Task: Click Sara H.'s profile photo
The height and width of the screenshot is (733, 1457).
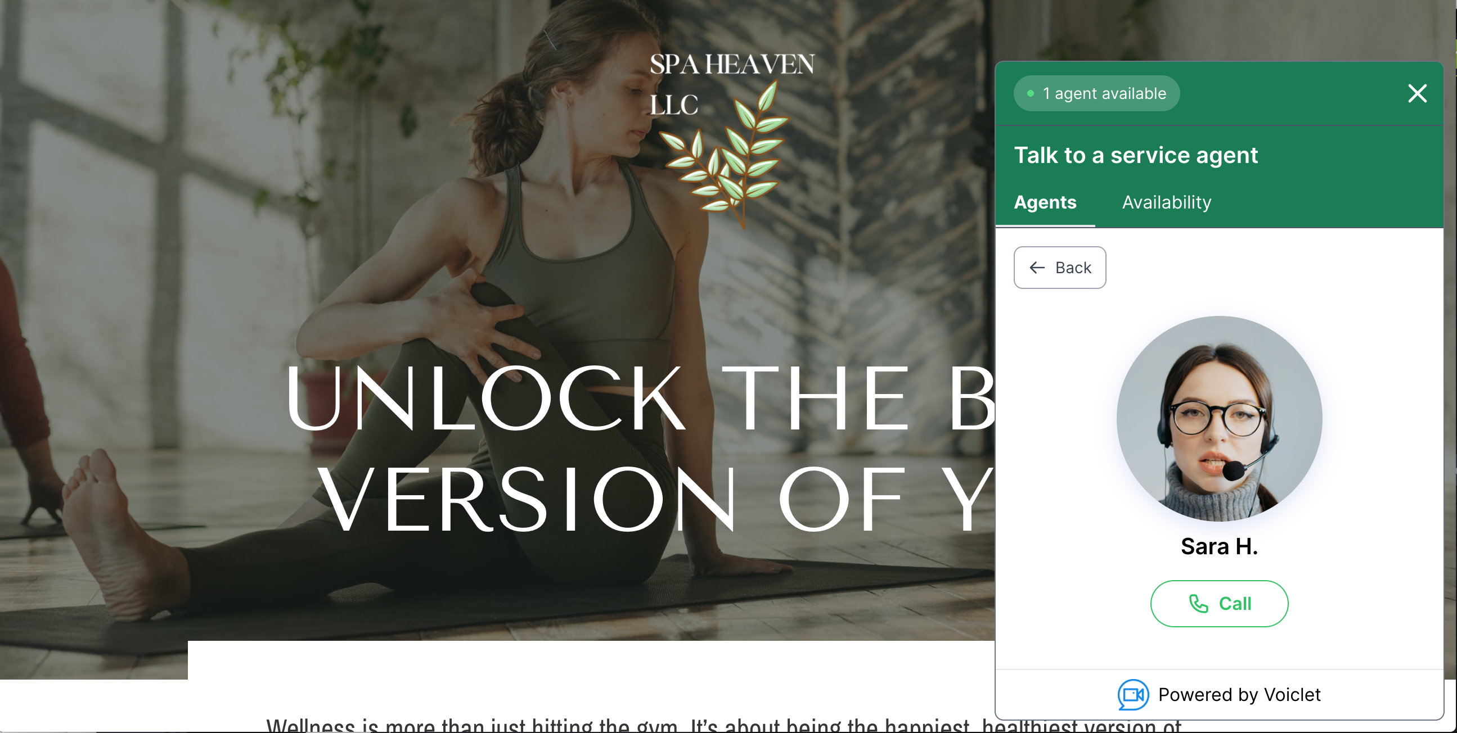Action: pyautogui.click(x=1219, y=418)
